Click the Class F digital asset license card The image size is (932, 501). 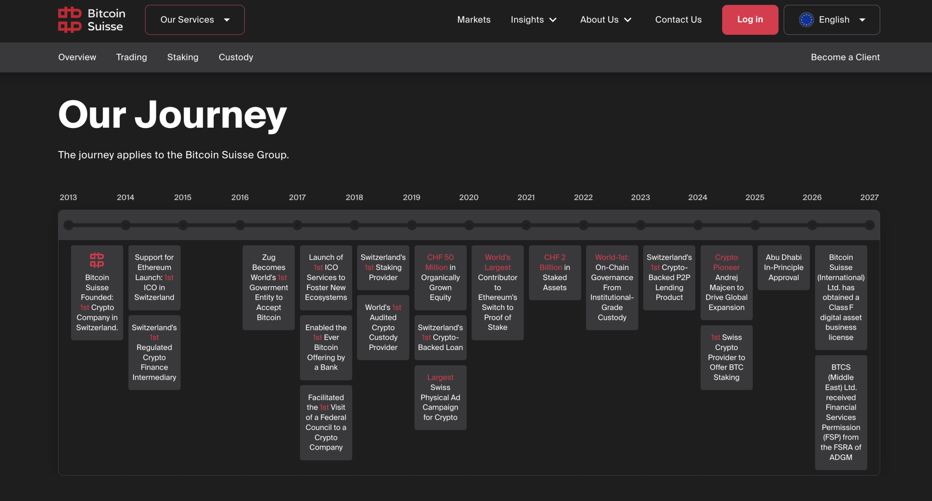coord(841,297)
